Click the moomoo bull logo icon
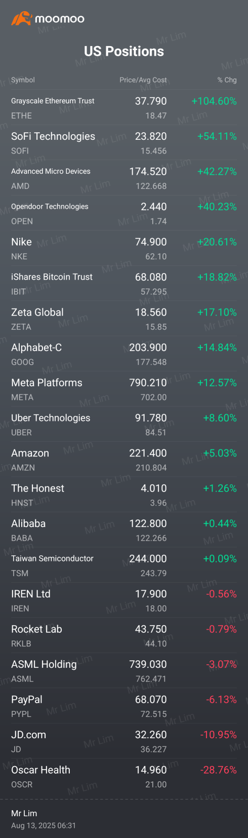The width and height of the screenshot is (248, 838). click(21, 19)
